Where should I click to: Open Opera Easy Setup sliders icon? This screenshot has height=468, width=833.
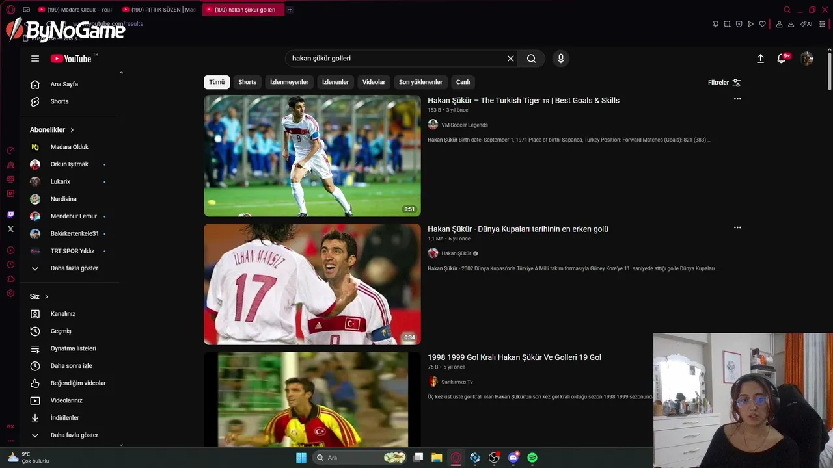pyautogui.click(x=823, y=24)
